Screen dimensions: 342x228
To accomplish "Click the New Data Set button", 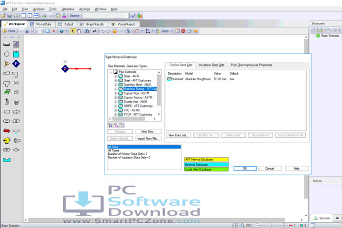I will [x=179, y=135].
